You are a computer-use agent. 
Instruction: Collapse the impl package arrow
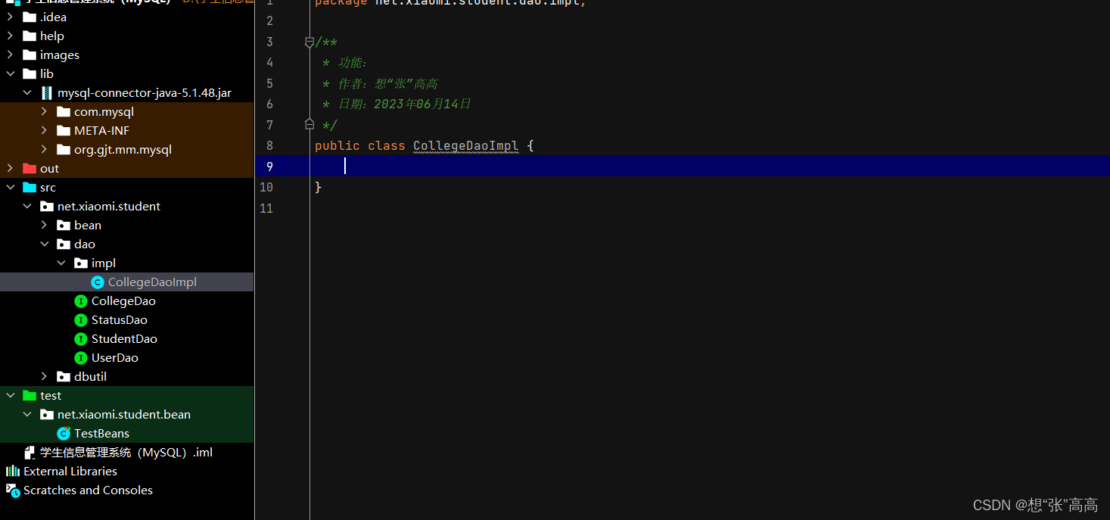coord(61,263)
